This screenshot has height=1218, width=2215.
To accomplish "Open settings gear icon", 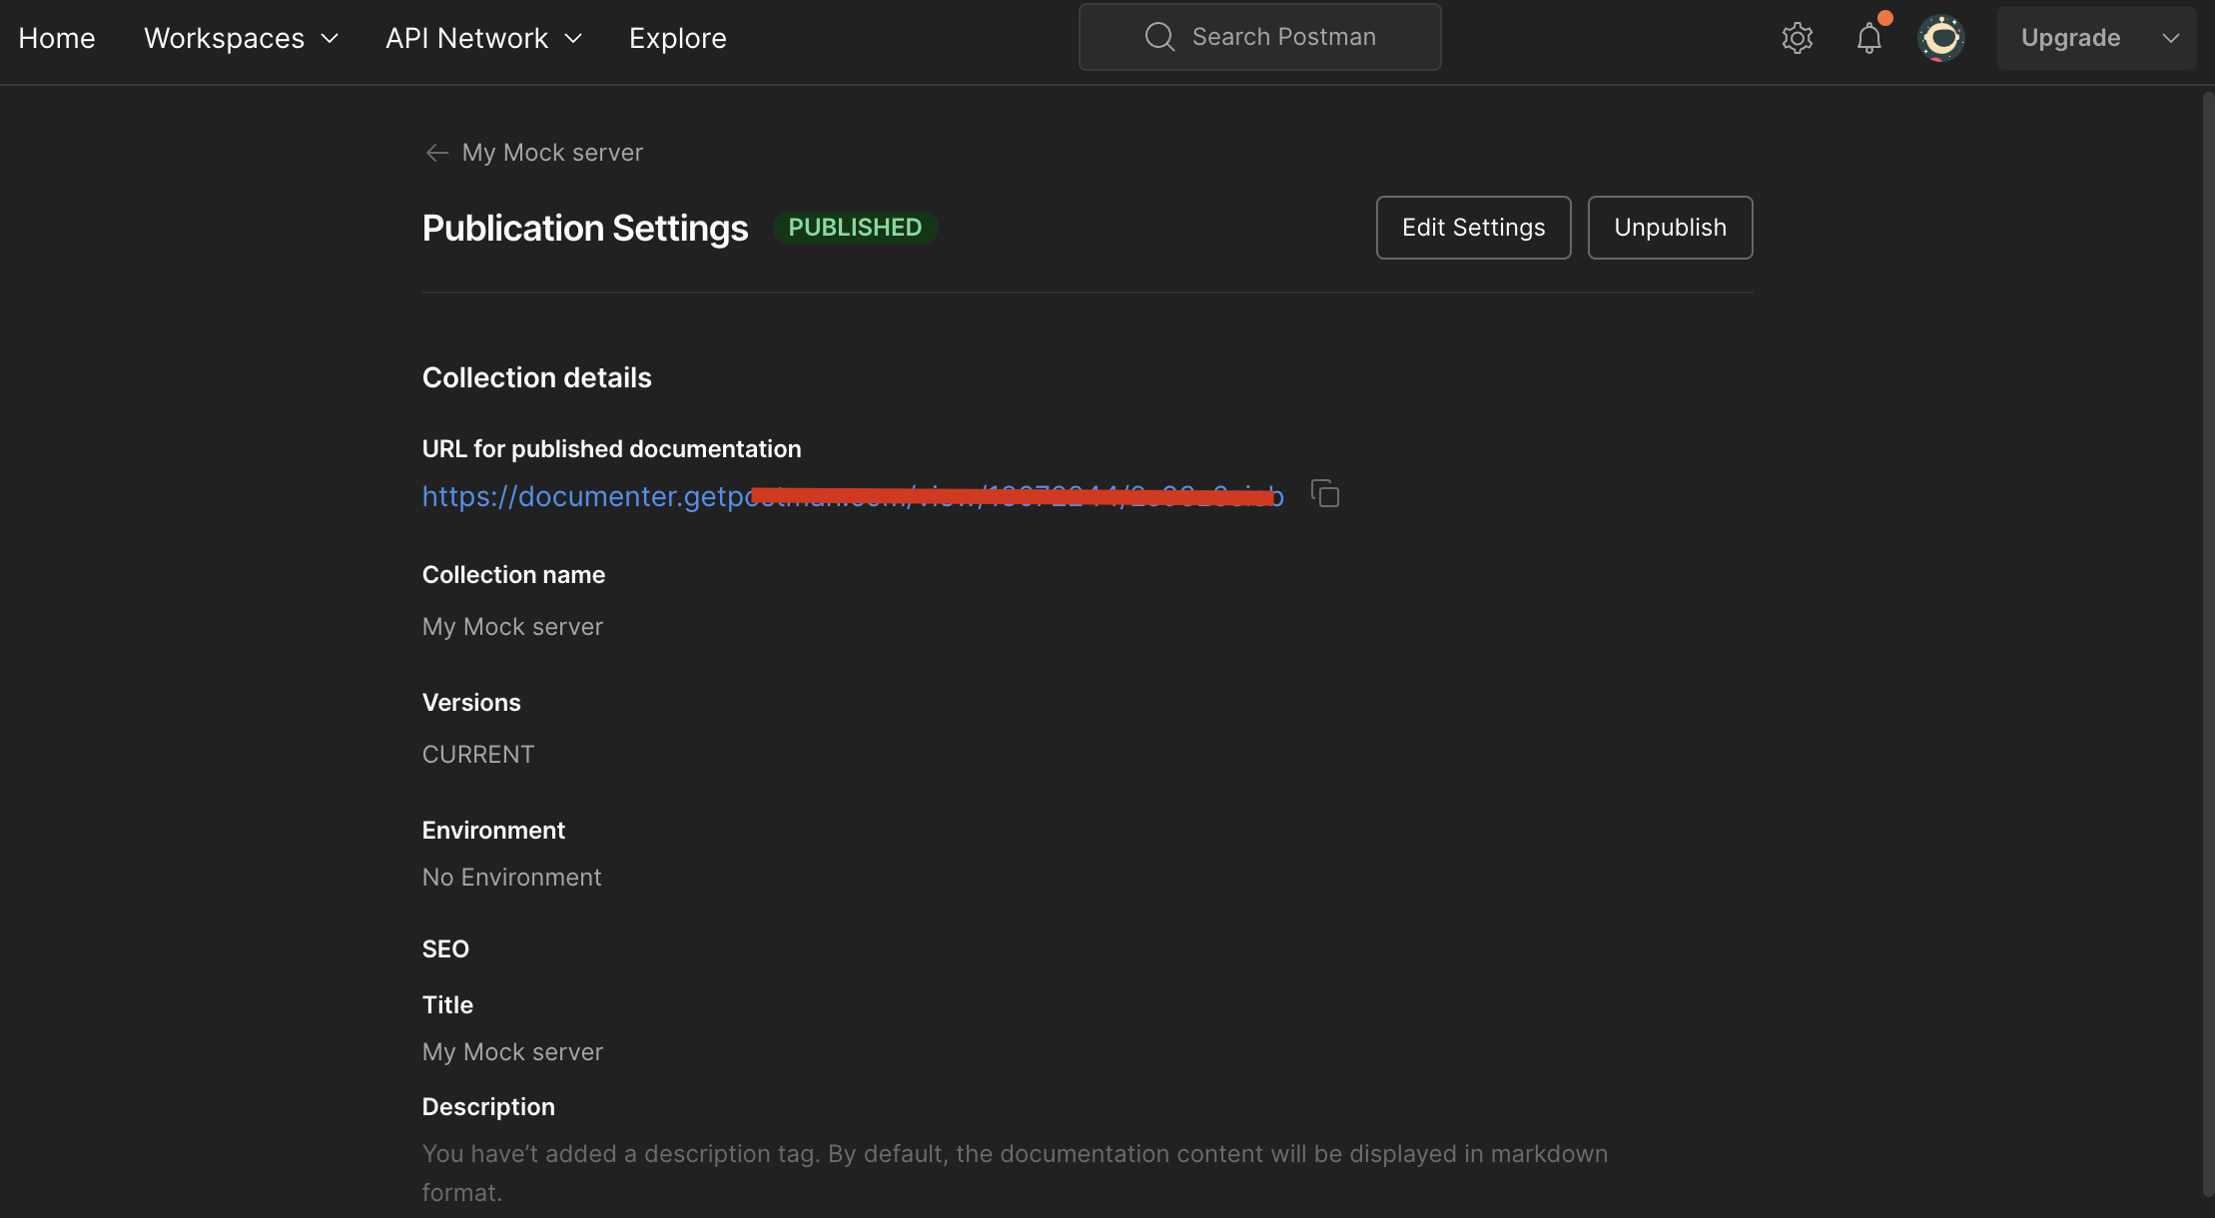I will pos(1797,38).
